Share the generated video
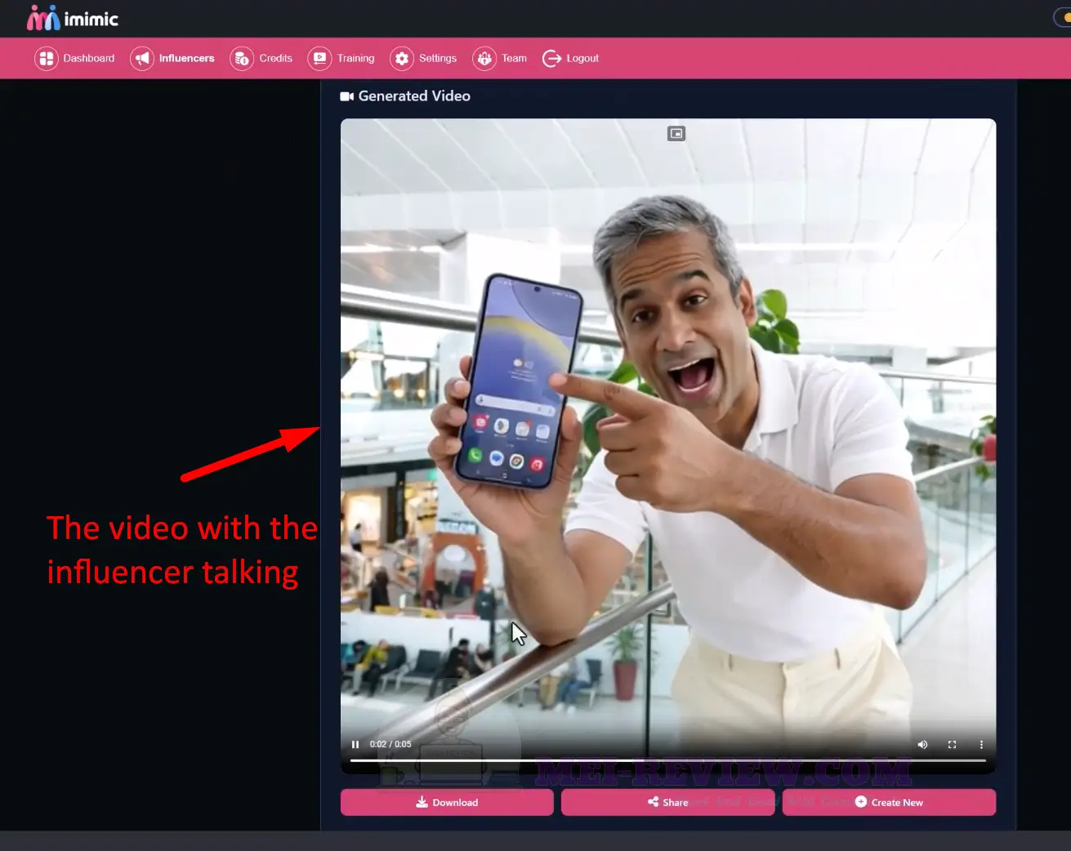 pyautogui.click(x=667, y=802)
